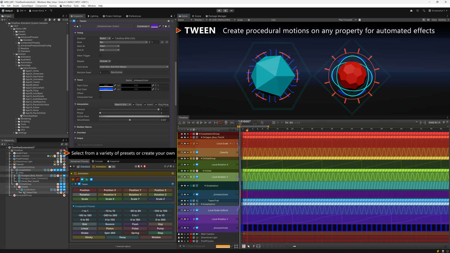Hide the IcosahedronGroup track with its eye icon
450x253 pixels.
[182, 134]
